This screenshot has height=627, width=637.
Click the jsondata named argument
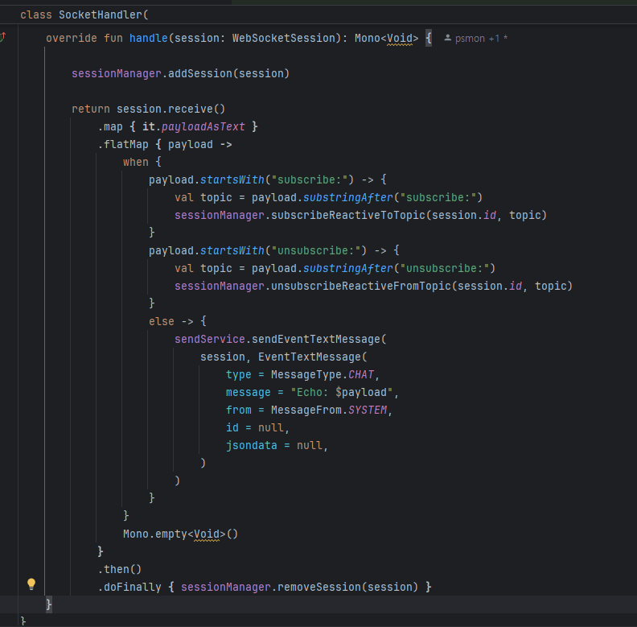(x=251, y=445)
